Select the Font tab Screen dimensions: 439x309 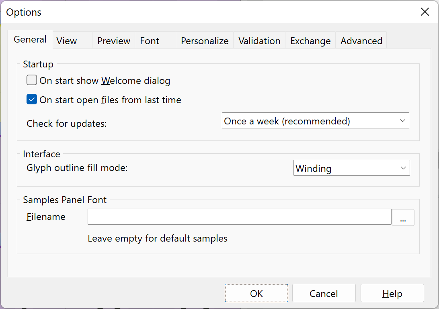click(150, 41)
